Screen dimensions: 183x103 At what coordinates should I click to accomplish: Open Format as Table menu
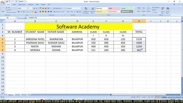[x=93, y=10]
